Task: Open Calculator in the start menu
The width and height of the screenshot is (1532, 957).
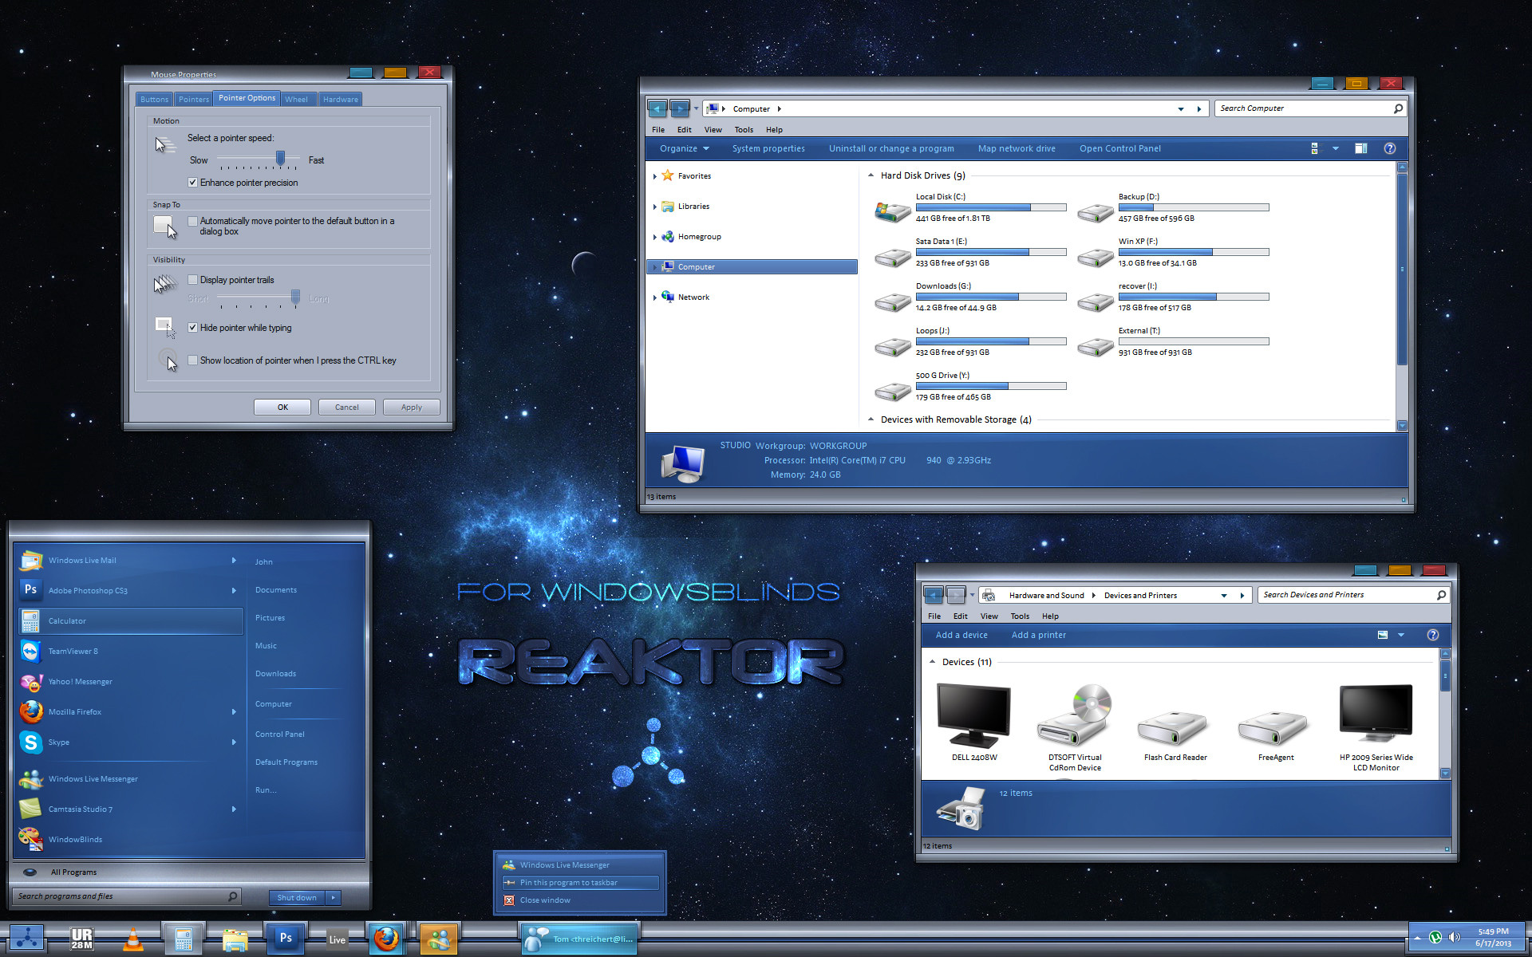Action: coord(130,621)
